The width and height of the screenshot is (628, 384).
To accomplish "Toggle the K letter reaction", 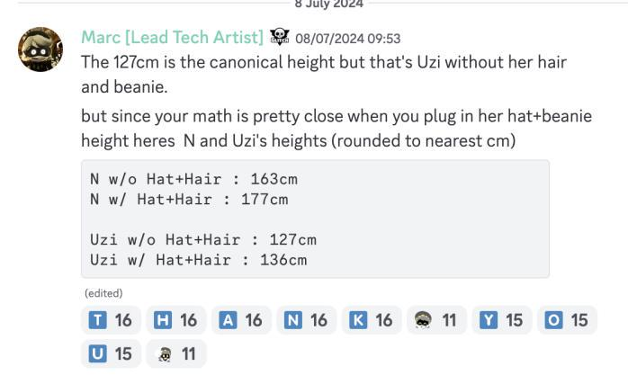I will click(x=371, y=321).
